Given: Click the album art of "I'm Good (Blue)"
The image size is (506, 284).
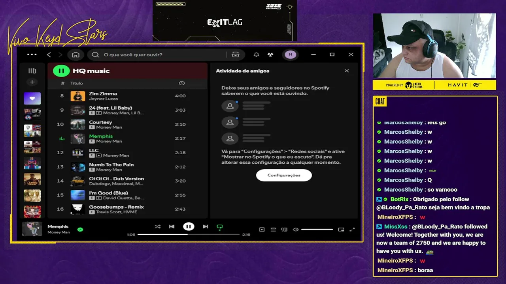Looking at the screenshot, I should pyautogui.click(x=78, y=195).
